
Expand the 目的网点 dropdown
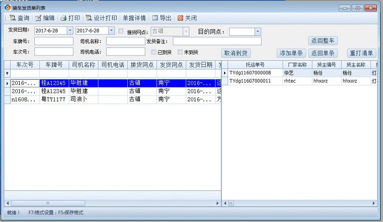258,32
